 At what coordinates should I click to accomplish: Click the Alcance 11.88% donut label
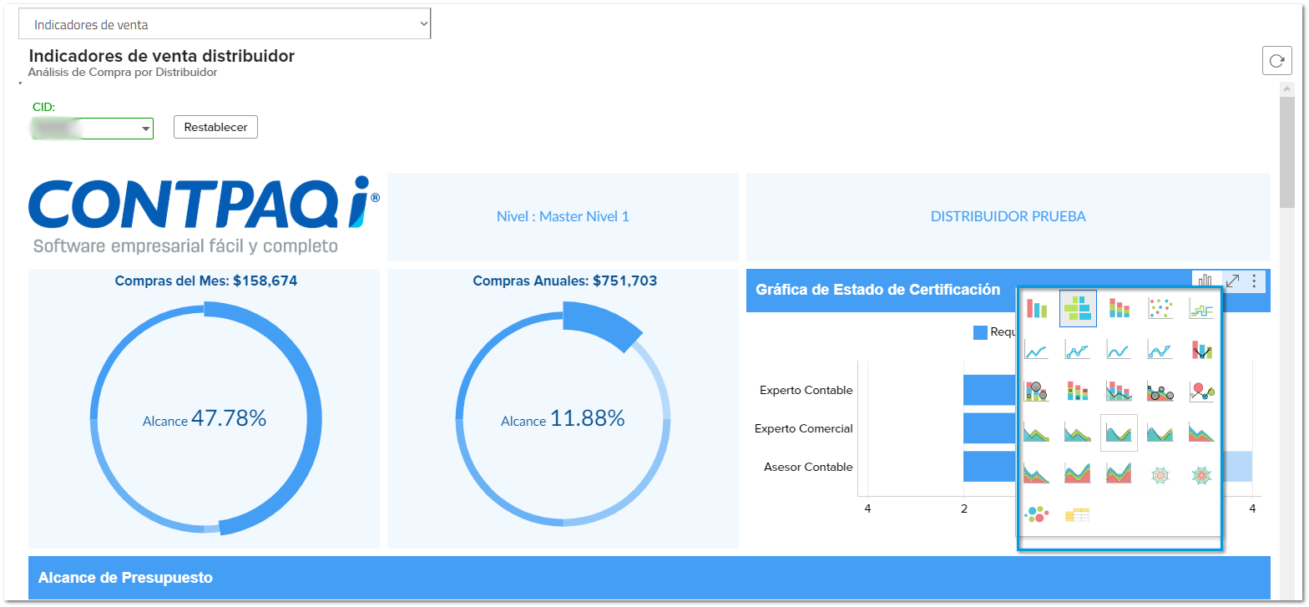click(563, 419)
